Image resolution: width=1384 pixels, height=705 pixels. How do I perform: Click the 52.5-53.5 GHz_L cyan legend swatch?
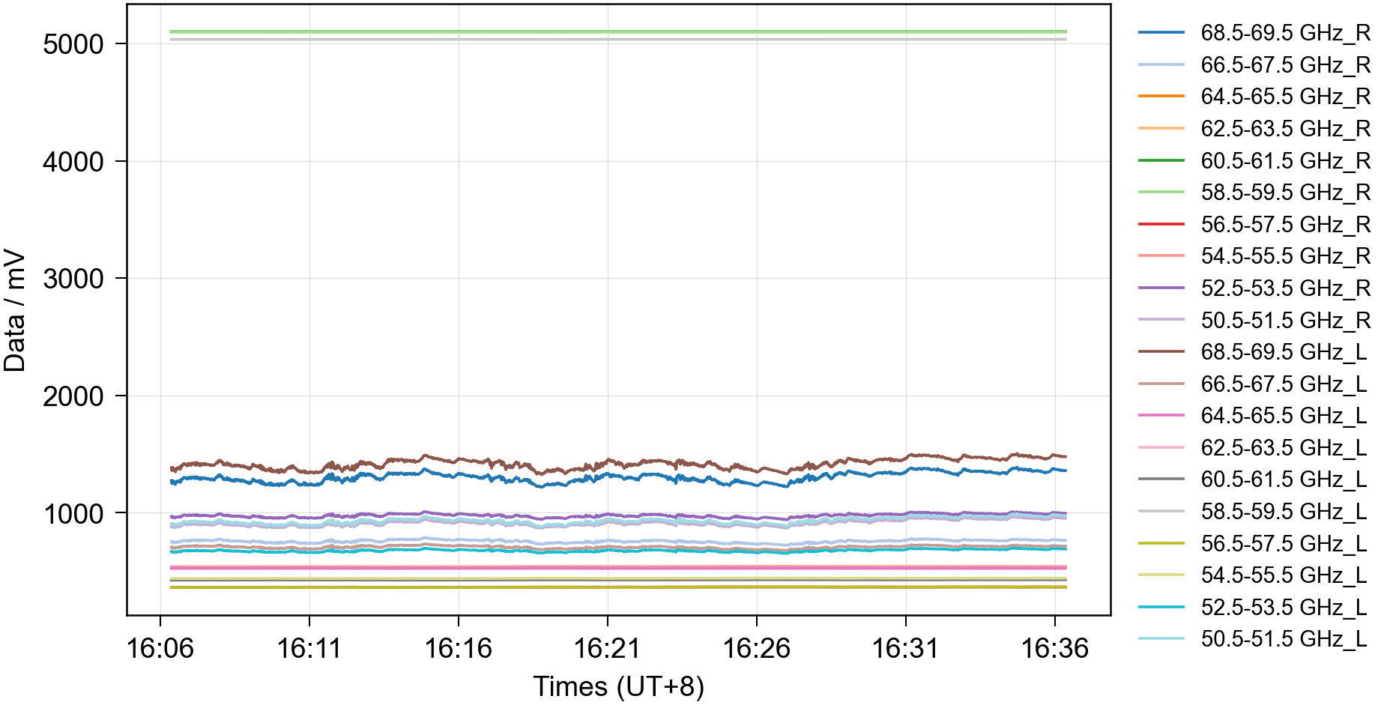click(x=1161, y=607)
